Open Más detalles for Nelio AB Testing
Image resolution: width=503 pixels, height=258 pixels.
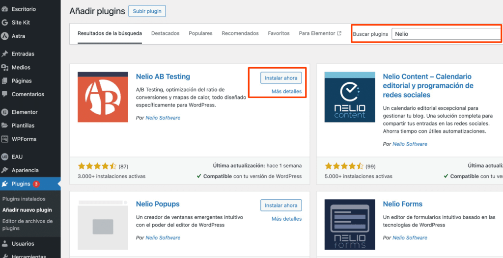[286, 92]
